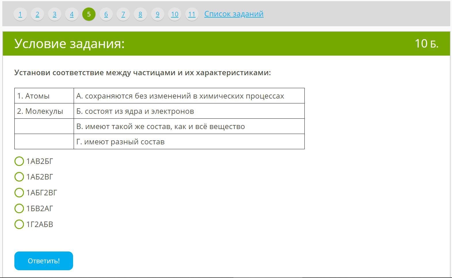The width and height of the screenshot is (452, 278).
Task: Select current task number 5
Action: coord(89,14)
